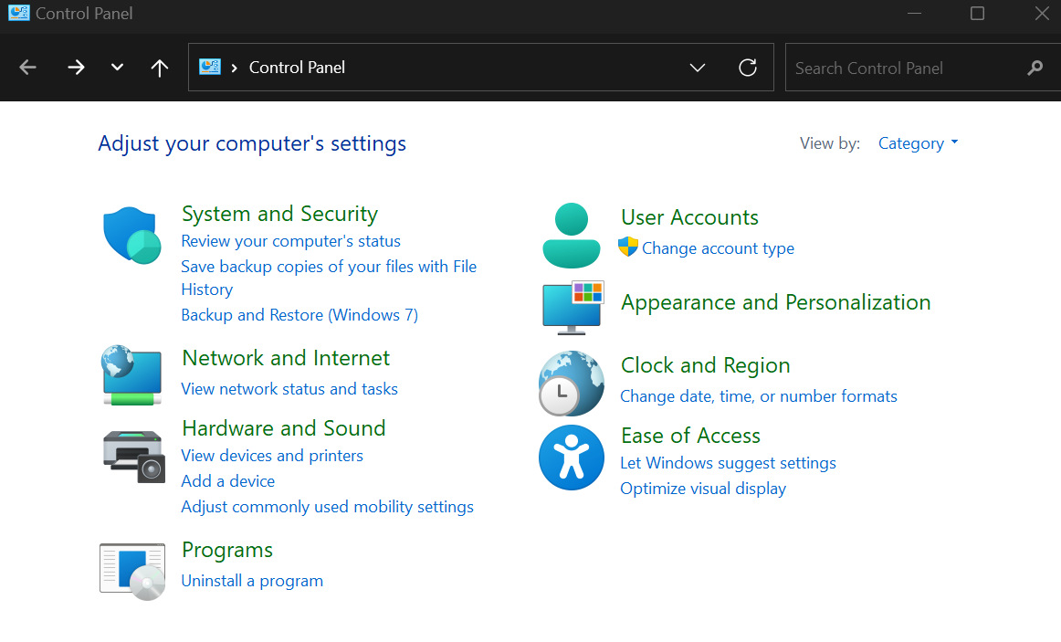Open the View by Category dropdown
This screenshot has height=642, width=1061.
[918, 143]
